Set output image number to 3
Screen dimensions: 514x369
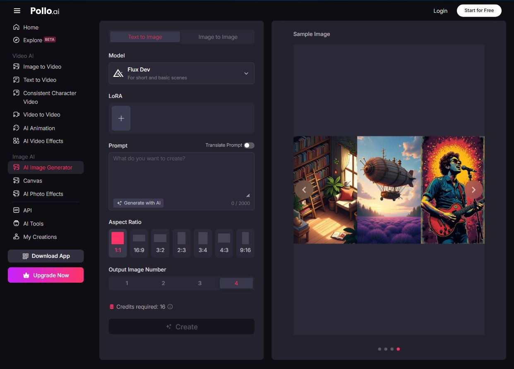[x=199, y=283]
